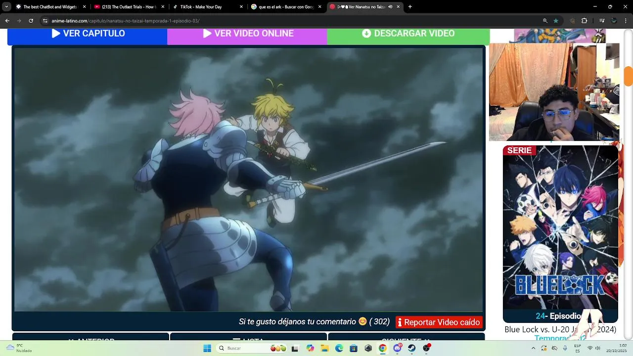Expand the tab search dropdown
633x356 pixels.
6,7
